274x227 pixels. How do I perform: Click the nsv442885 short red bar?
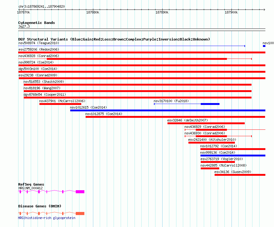coord(210,168)
